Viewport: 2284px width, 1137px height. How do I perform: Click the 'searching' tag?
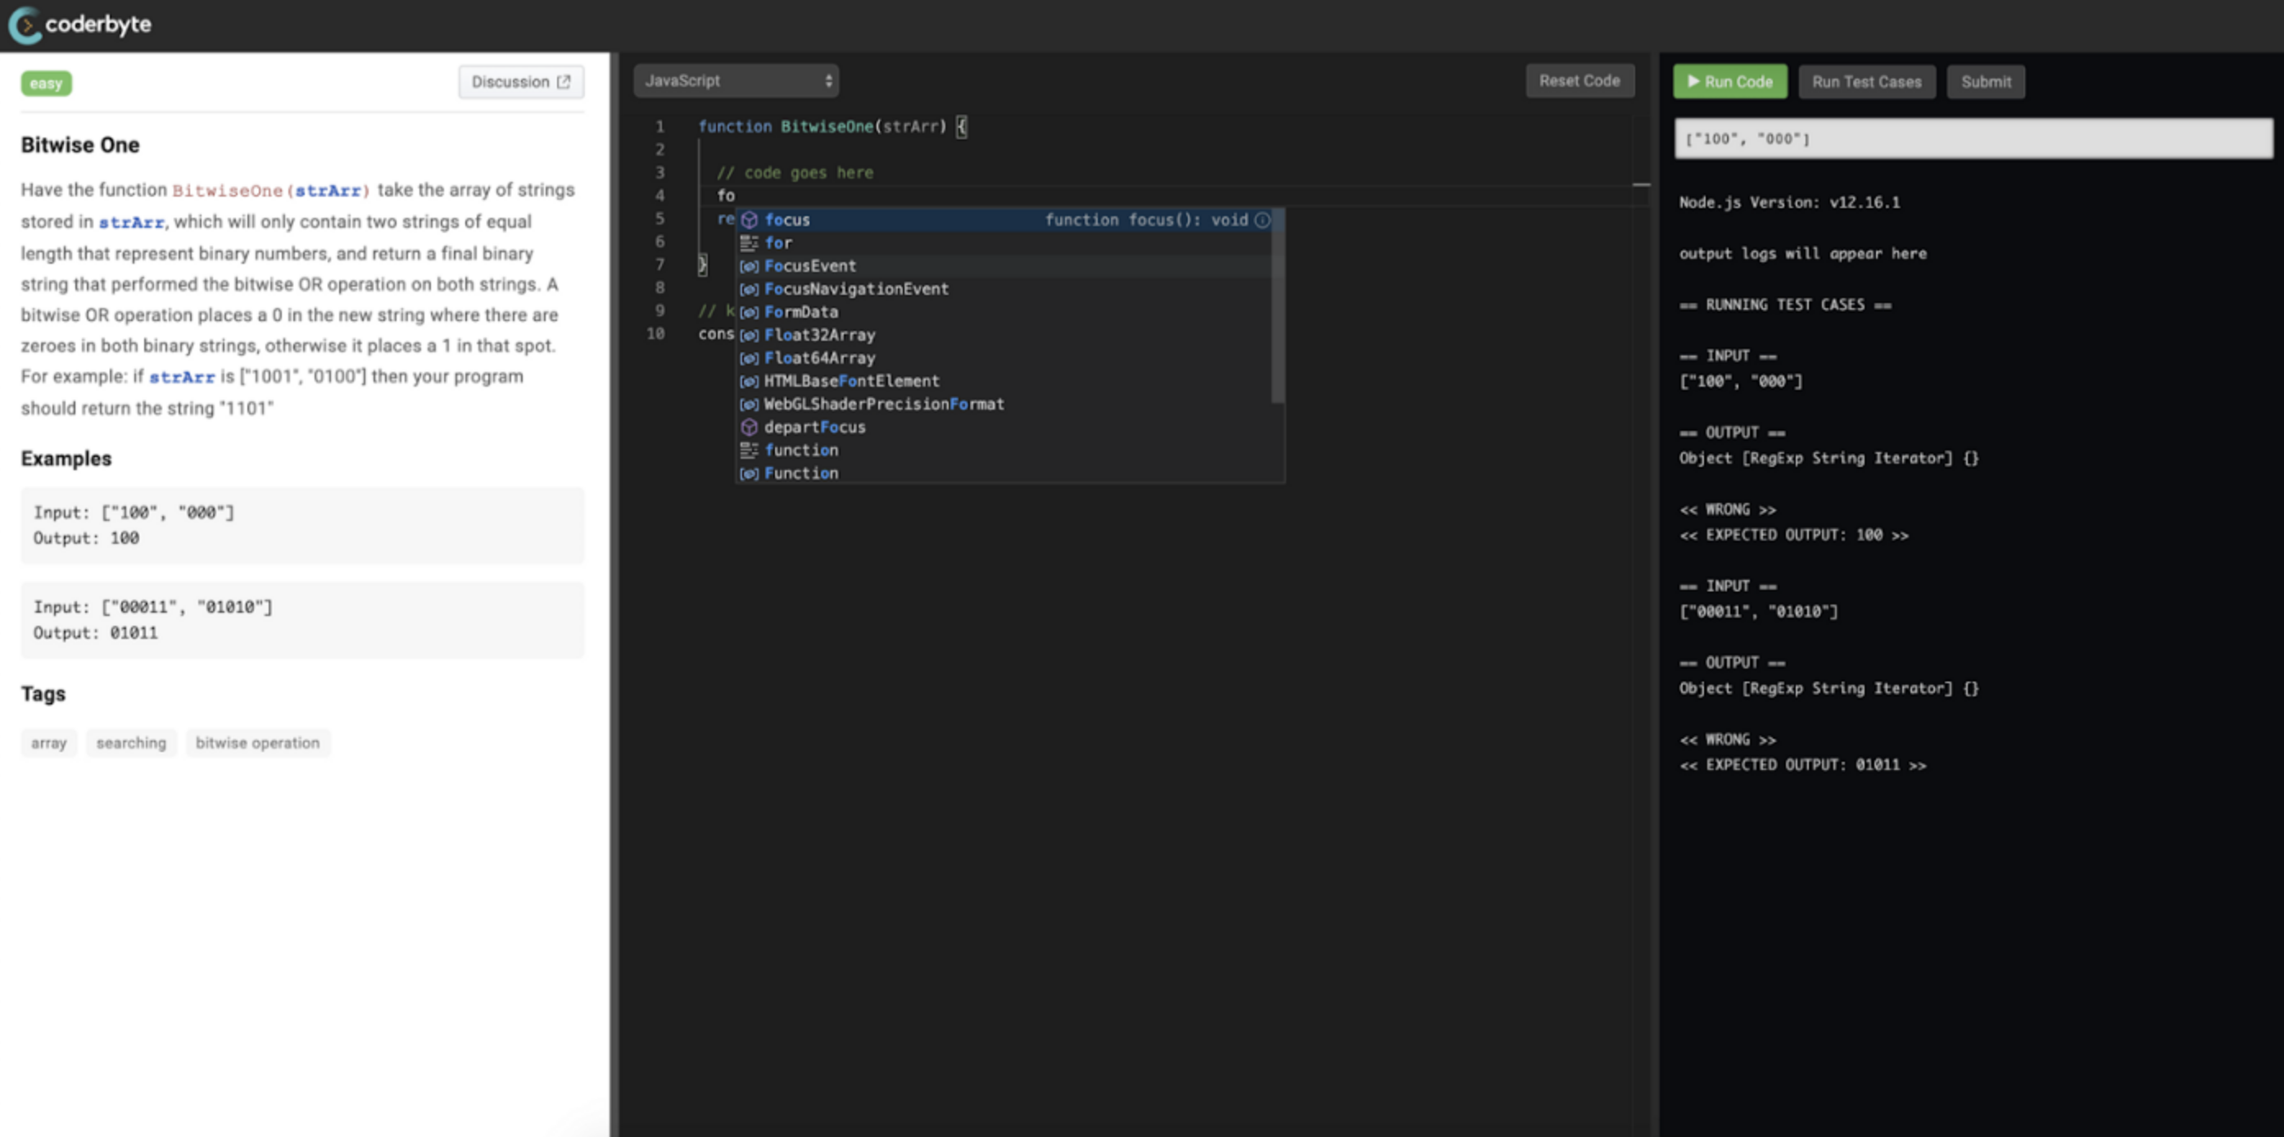[x=131, y=743]
